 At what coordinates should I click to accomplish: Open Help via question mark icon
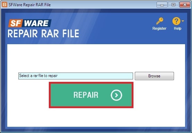click(x=176, y=21)
